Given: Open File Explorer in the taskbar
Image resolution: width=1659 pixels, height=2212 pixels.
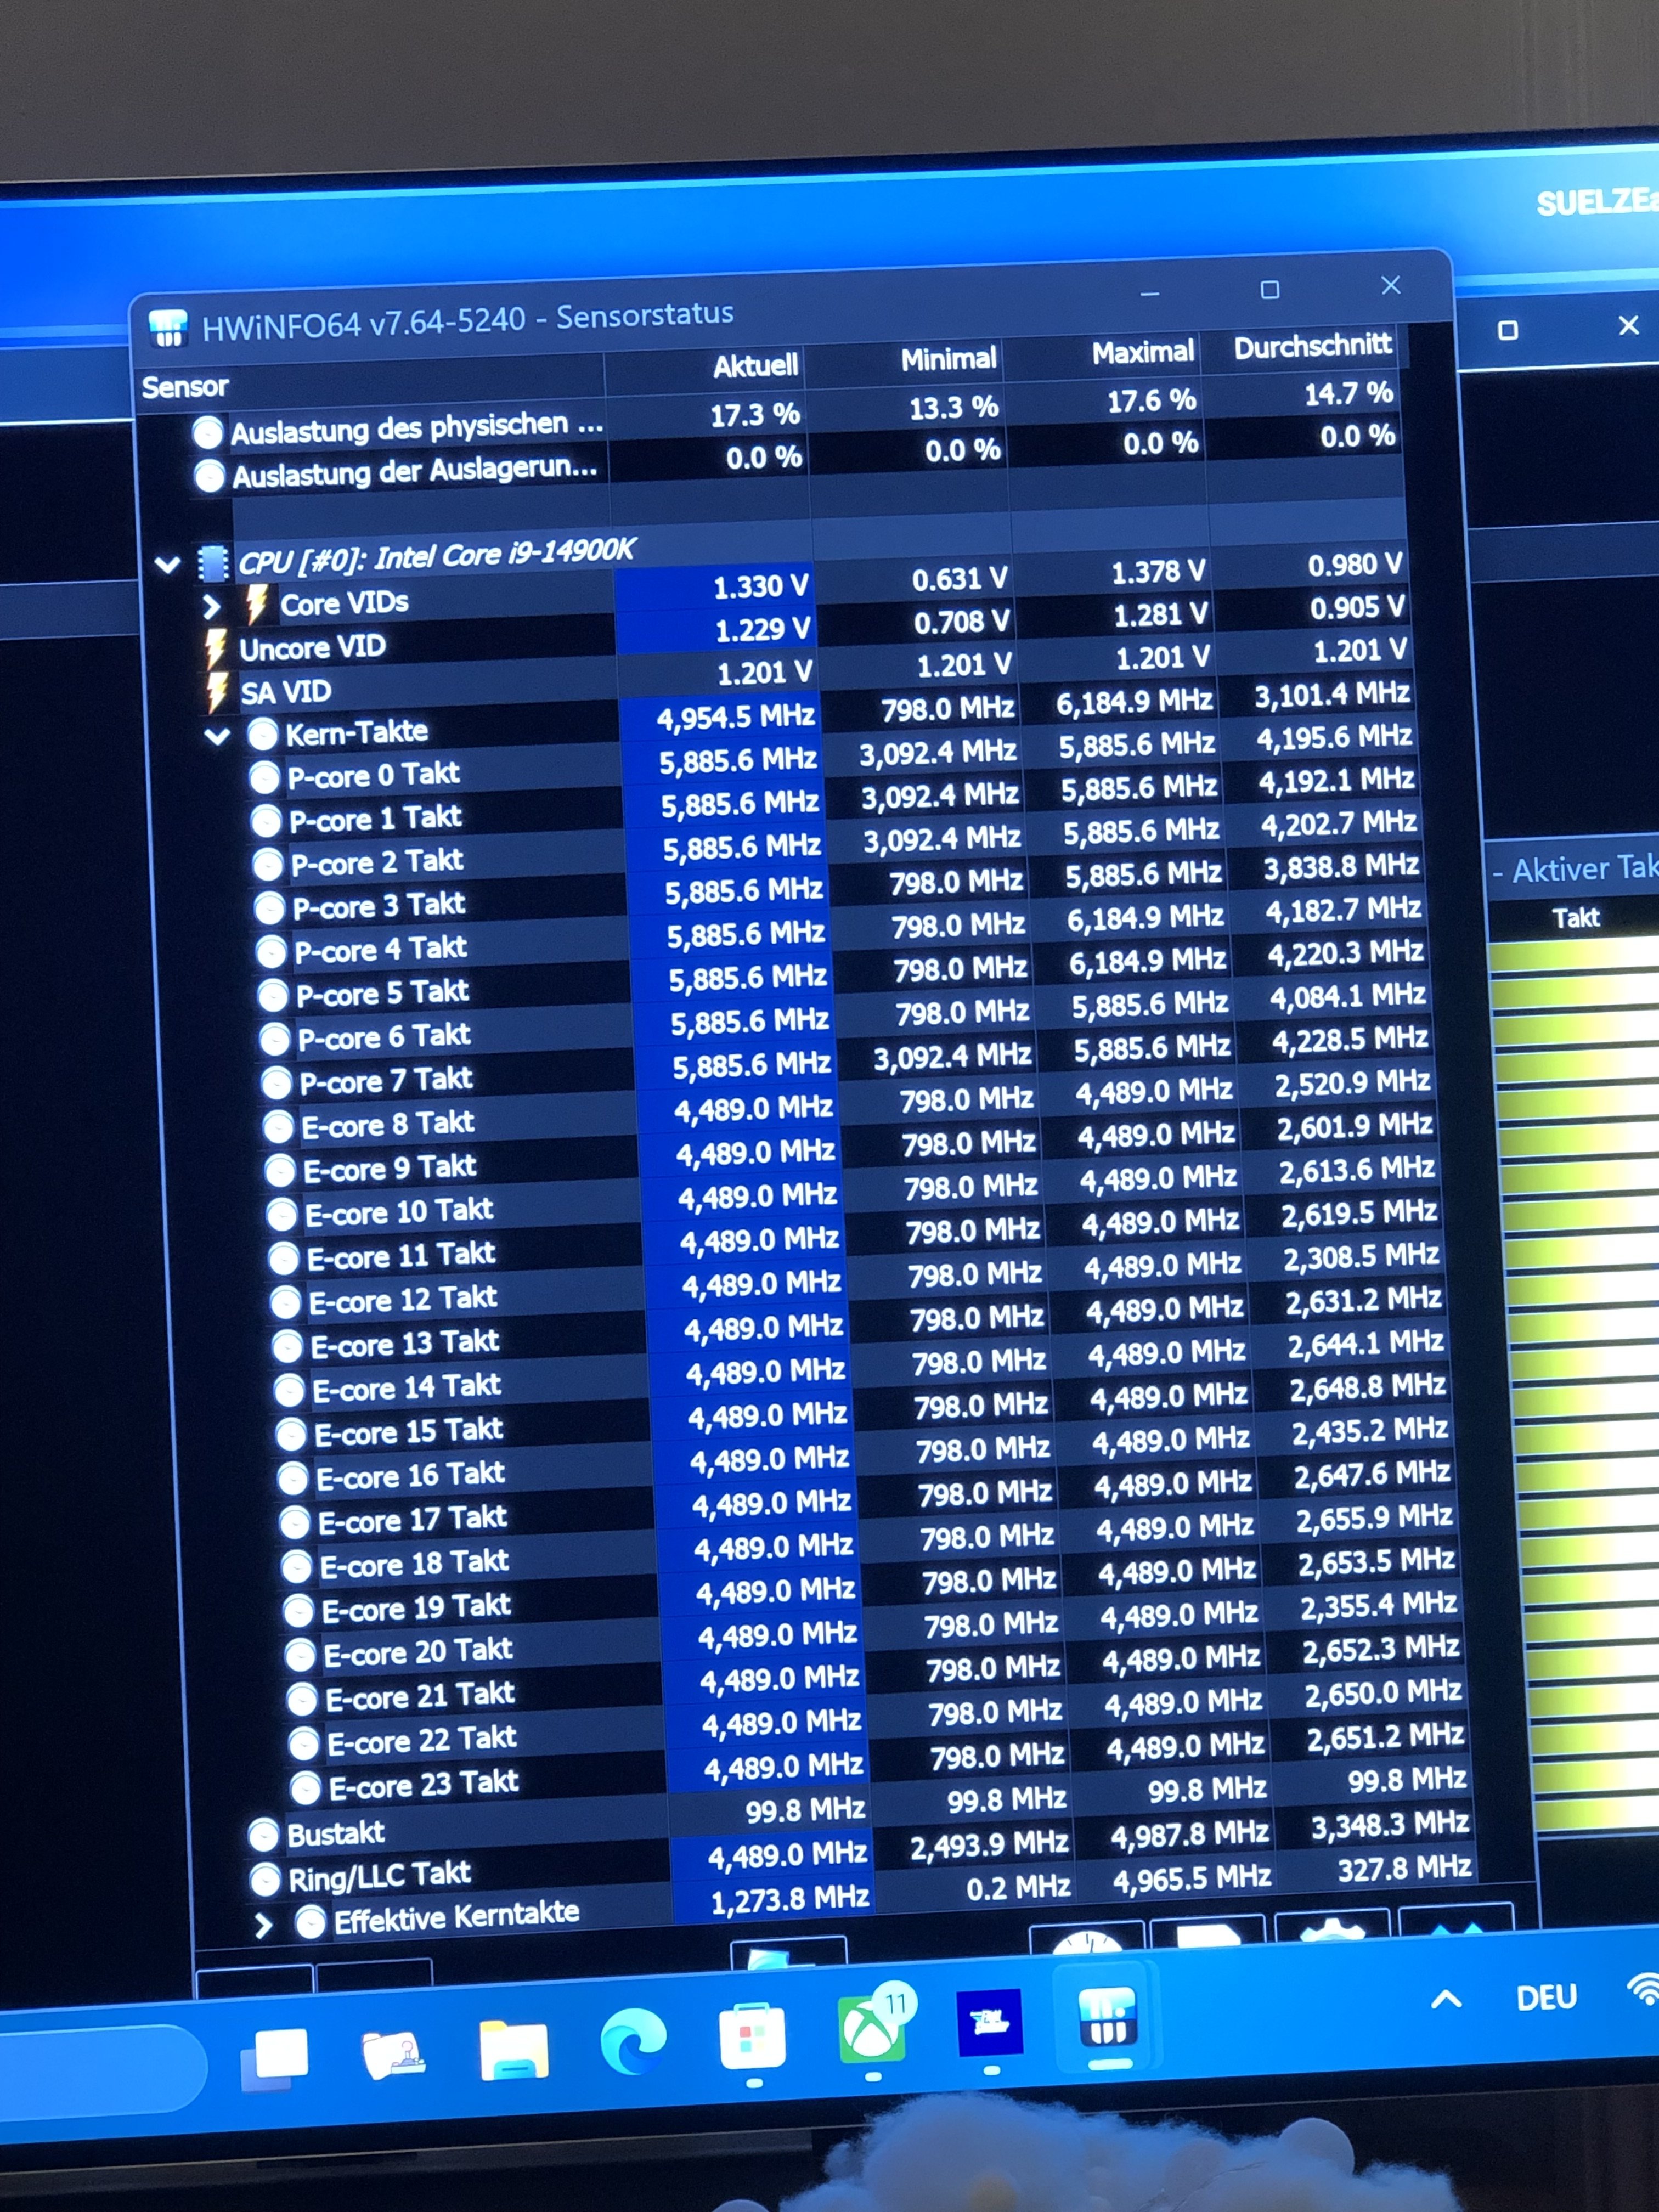Looking at the screenshot, I should [514, 2050].
